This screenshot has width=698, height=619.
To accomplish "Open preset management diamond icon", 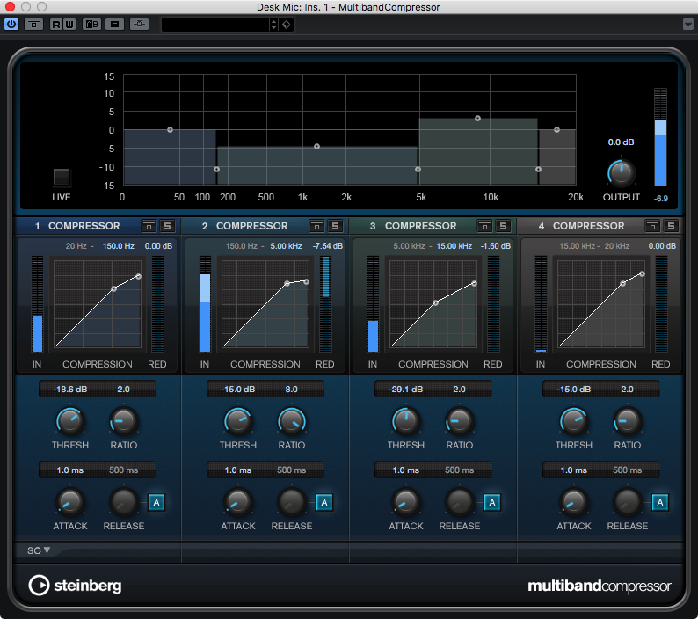I will 287,25.
